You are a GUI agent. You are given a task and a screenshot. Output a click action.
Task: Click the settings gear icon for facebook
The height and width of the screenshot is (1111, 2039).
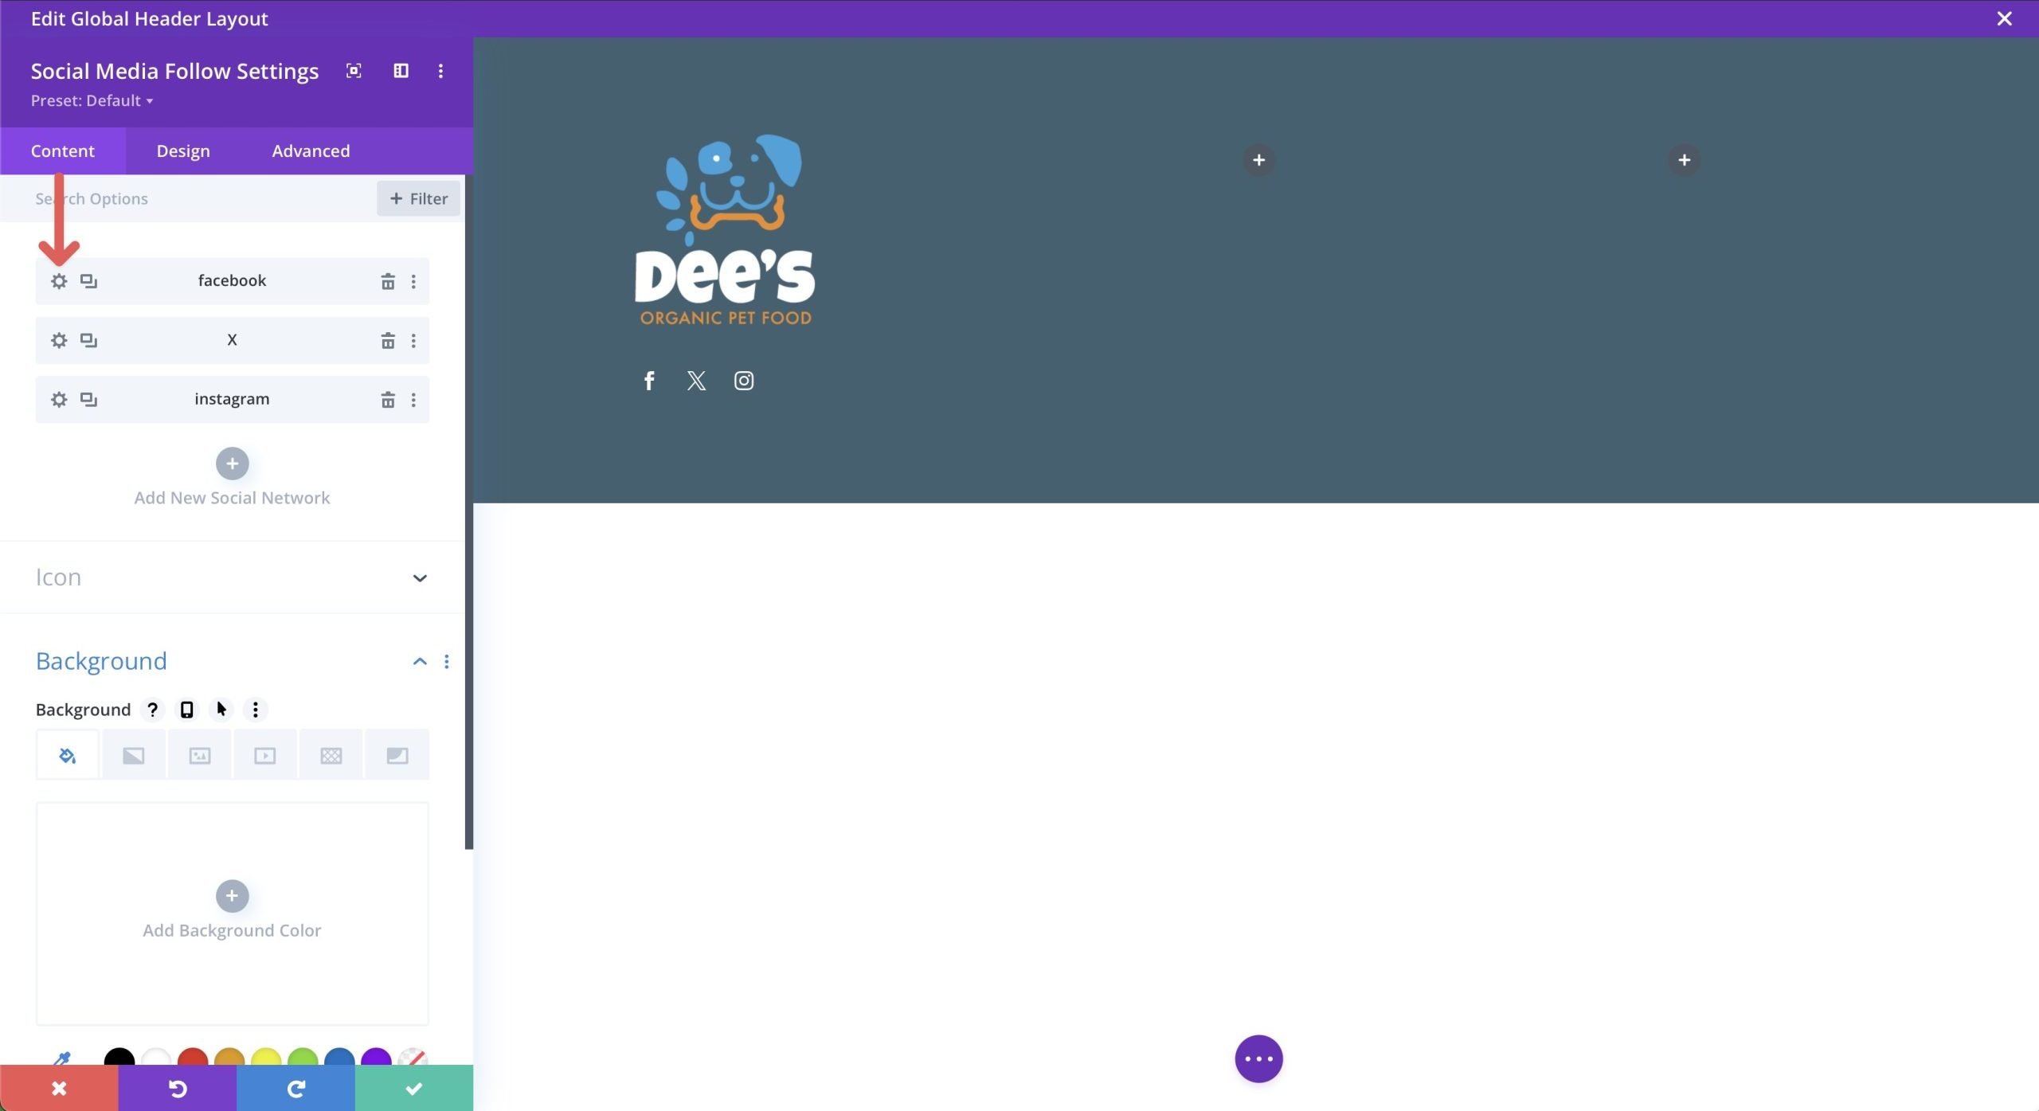pos(57,279)
